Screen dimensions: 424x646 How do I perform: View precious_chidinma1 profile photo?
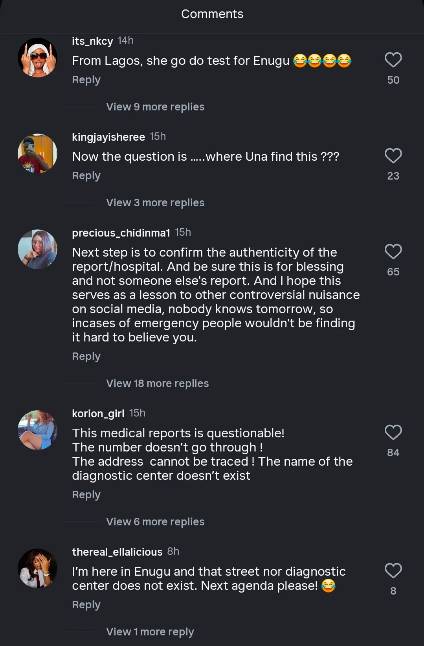(38, 250)
